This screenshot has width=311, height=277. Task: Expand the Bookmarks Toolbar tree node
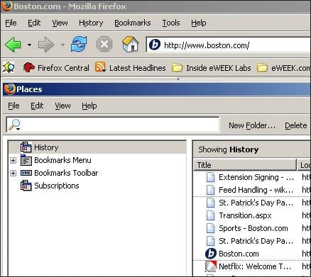coord(13,174)
